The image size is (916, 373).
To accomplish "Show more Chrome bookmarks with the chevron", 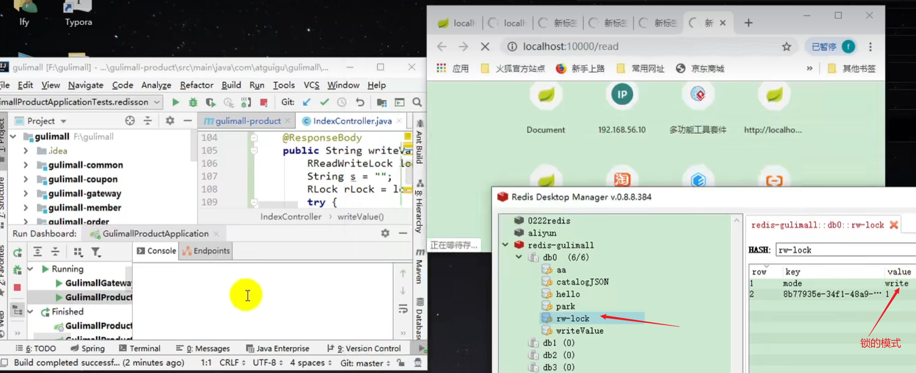I will coord(809,69).
